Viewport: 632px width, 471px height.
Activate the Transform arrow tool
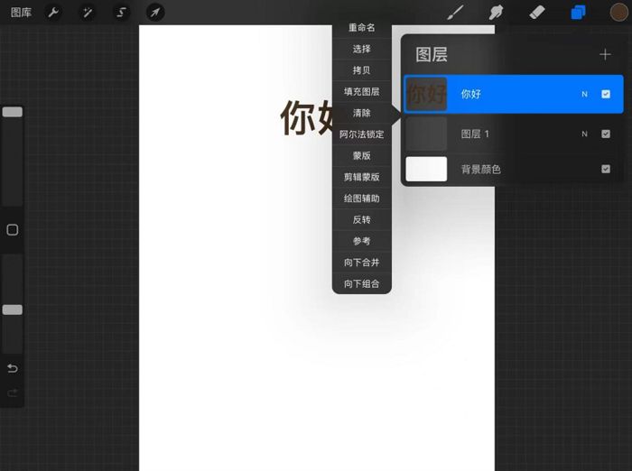155,13
